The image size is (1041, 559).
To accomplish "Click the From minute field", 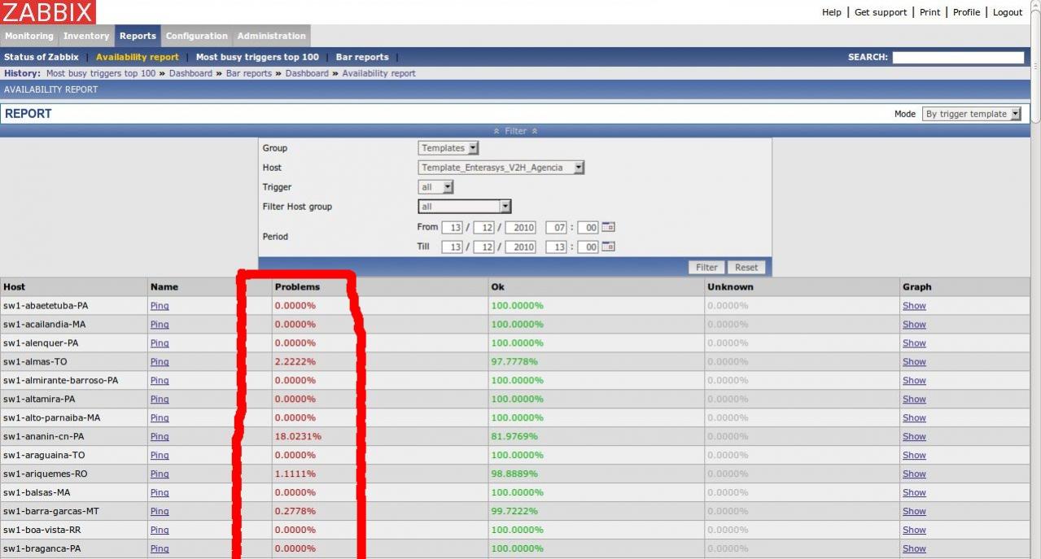I will click(588, 227).
